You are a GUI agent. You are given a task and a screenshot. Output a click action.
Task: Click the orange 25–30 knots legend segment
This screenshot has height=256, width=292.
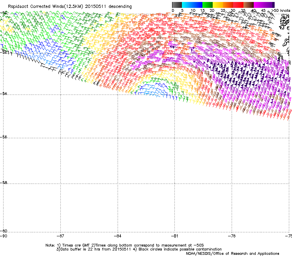228,5
